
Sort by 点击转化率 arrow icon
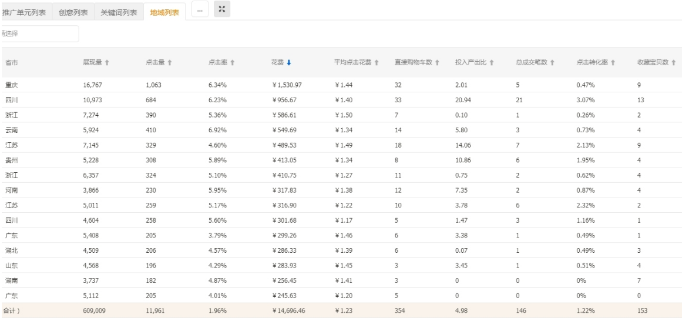613,63
